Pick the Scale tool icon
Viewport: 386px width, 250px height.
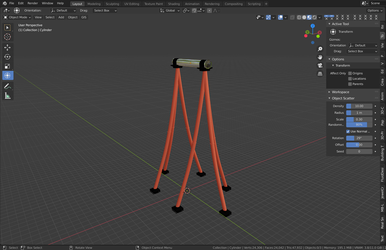(7, 66)
